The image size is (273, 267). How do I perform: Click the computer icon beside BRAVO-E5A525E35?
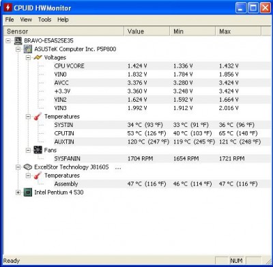(x=18, y=41)
